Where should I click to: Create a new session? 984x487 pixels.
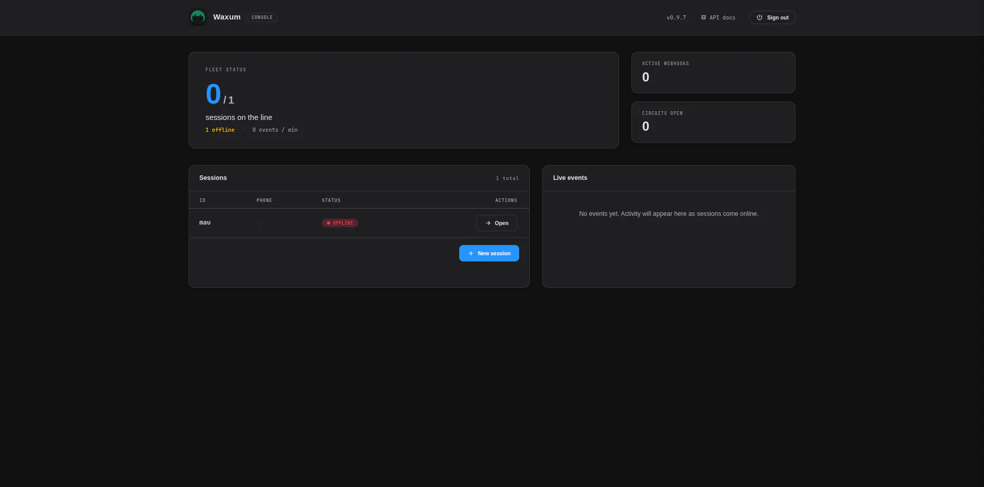click(489, 253)
